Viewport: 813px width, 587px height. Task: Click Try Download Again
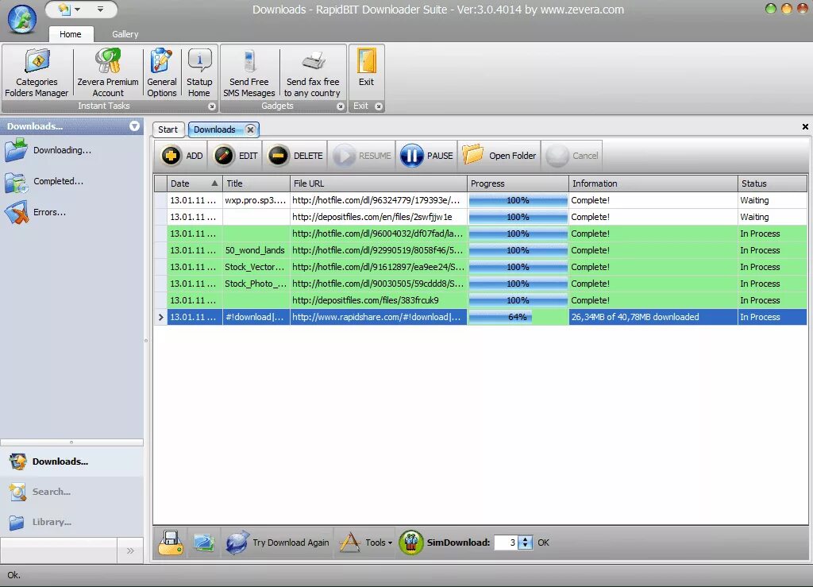[277, 543]
